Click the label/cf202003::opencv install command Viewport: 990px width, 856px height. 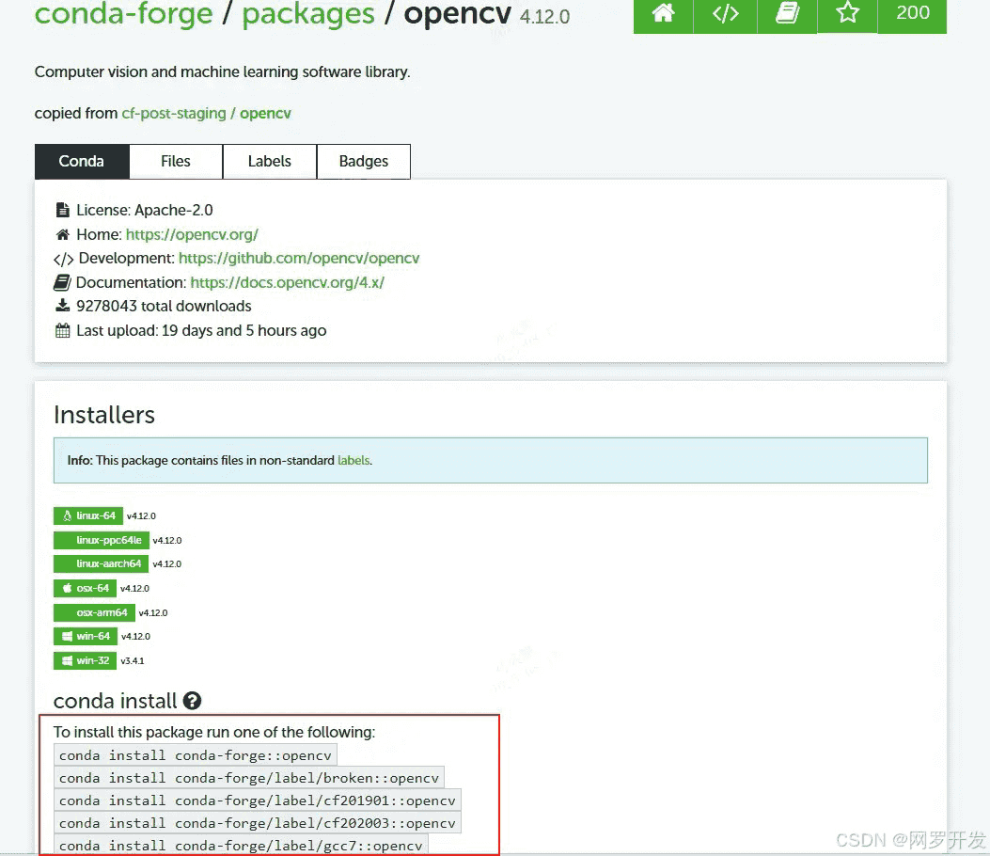click(257, 823)
